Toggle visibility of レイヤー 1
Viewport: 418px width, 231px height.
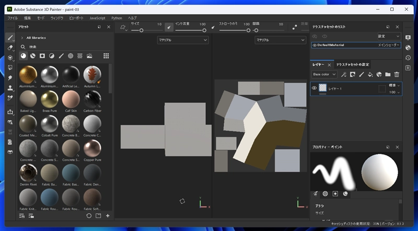(314, 88)
